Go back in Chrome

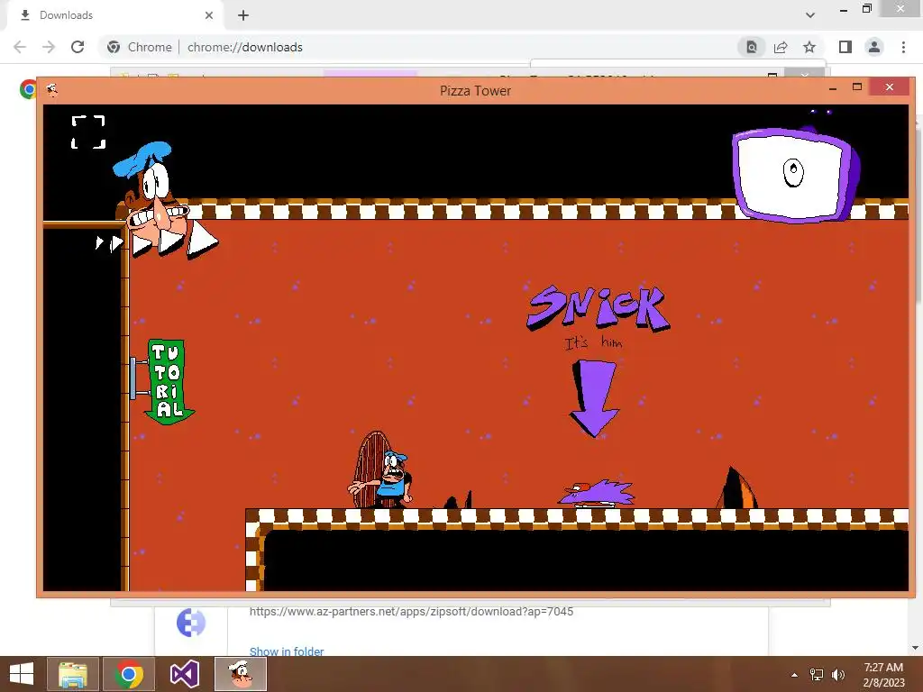click(x=20, y=47)
